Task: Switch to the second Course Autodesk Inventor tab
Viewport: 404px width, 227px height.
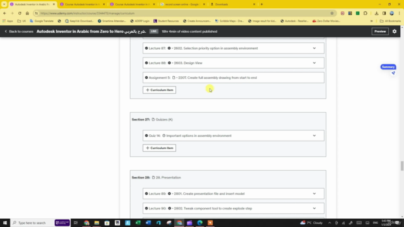Action: tap(83, 4)
